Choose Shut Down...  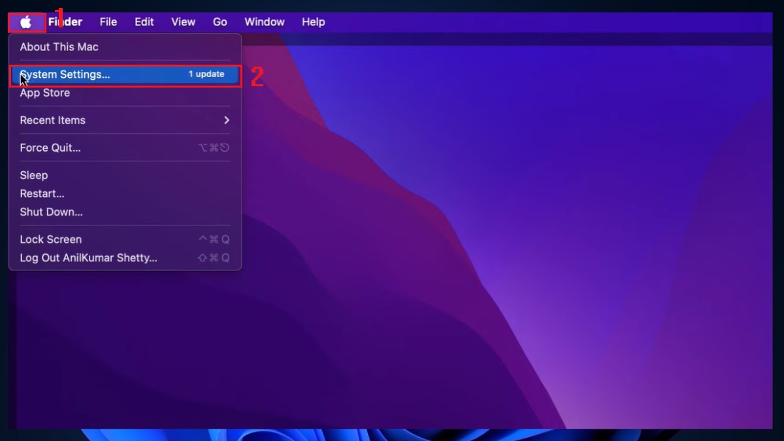(125, 212)
